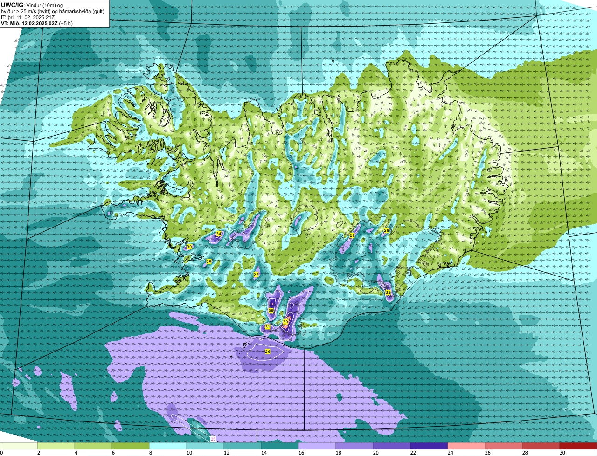Image resolution: width=597 pixels, height=456 pixels.
Task: Select the 22–24 m/s dark indigo legend swatch
Action: pos(429,446)
